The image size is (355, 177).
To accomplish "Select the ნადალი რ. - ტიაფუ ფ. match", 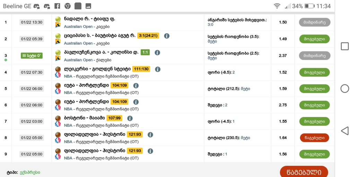I will [89, 19].
